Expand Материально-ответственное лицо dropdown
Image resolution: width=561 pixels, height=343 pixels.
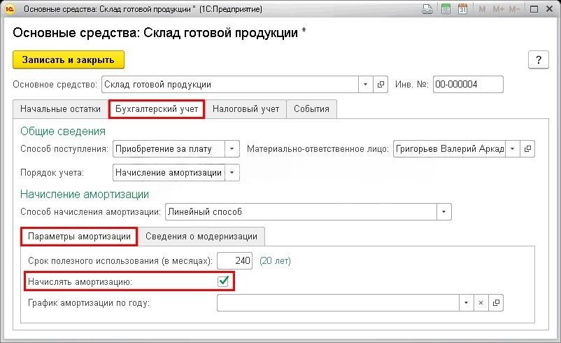pos(512,148)
